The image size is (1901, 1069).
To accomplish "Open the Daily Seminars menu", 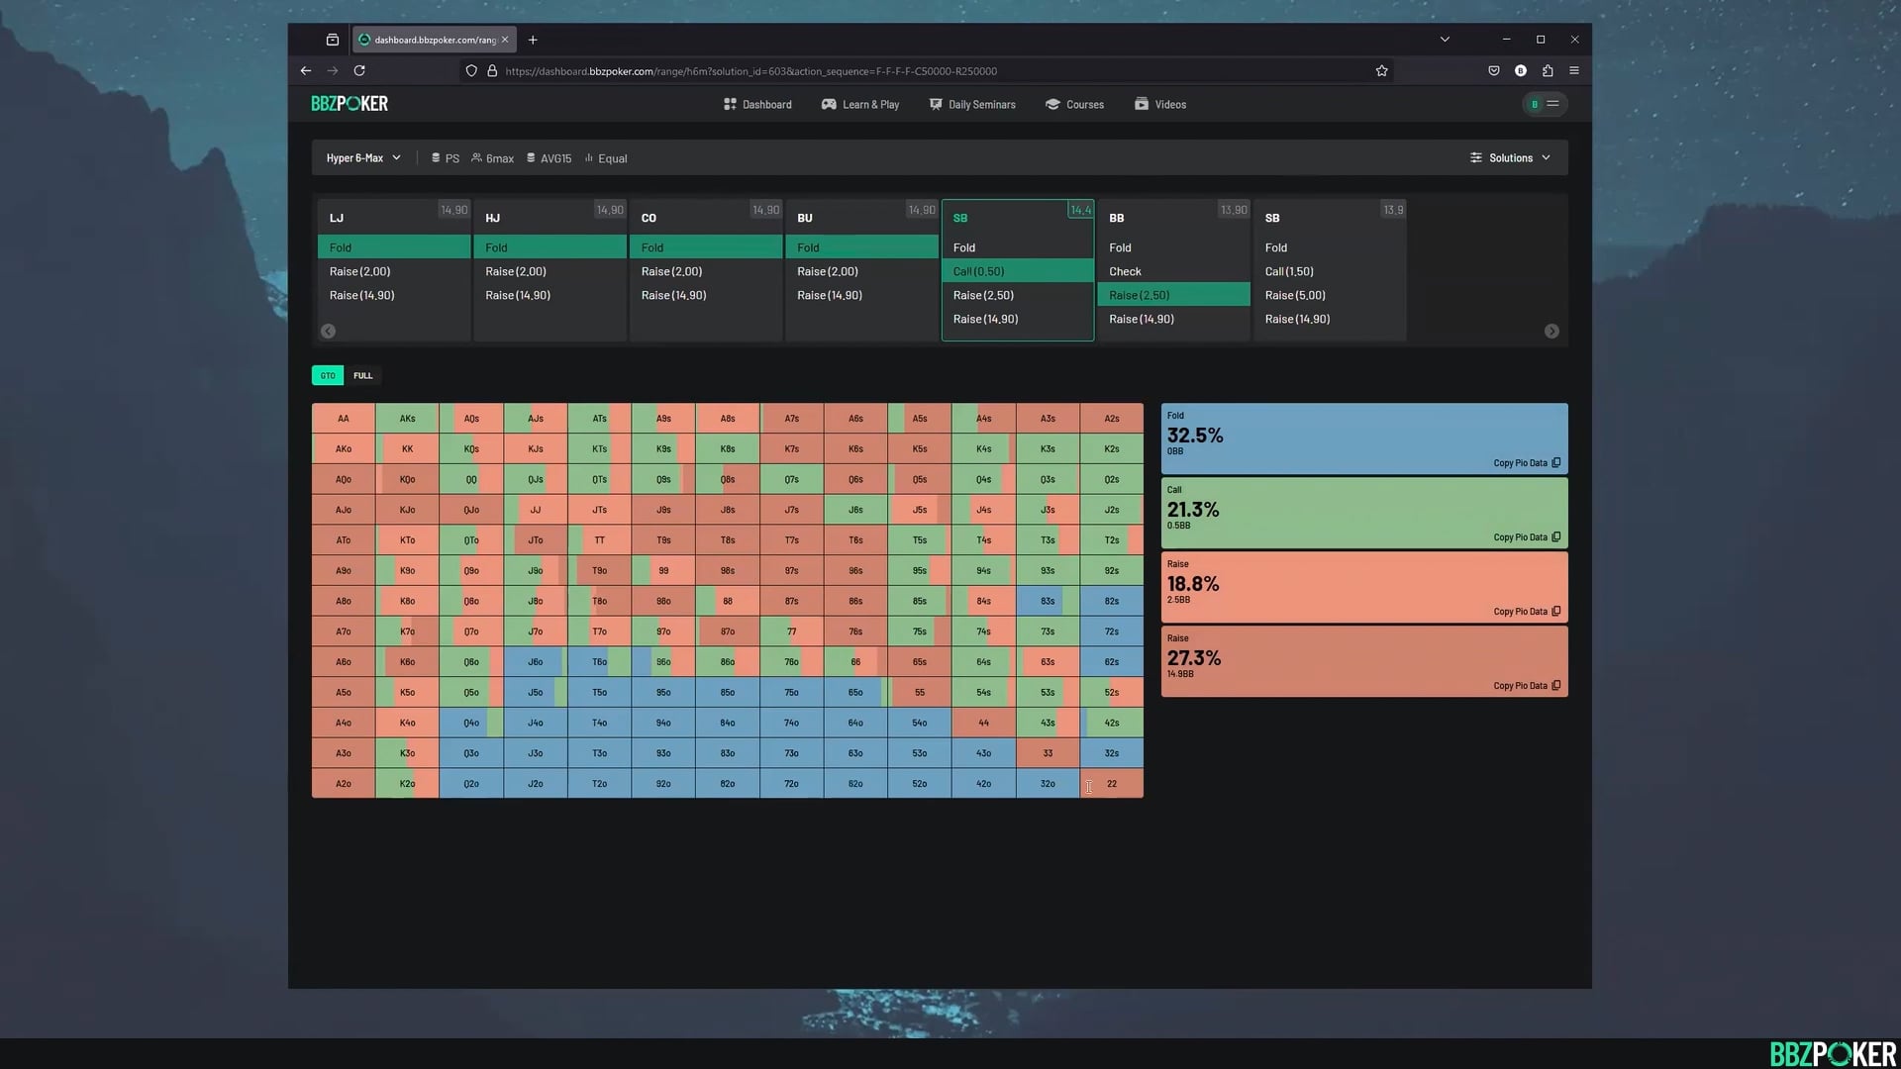I will coord(972,105).
